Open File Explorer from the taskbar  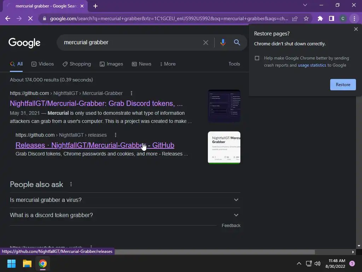27,263
